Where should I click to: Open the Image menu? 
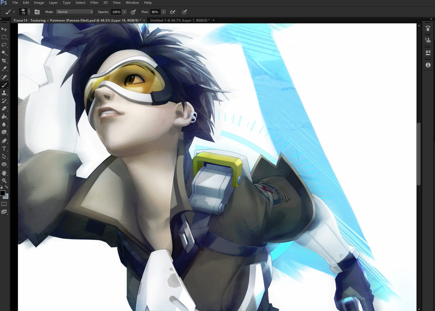pos(39,3)
